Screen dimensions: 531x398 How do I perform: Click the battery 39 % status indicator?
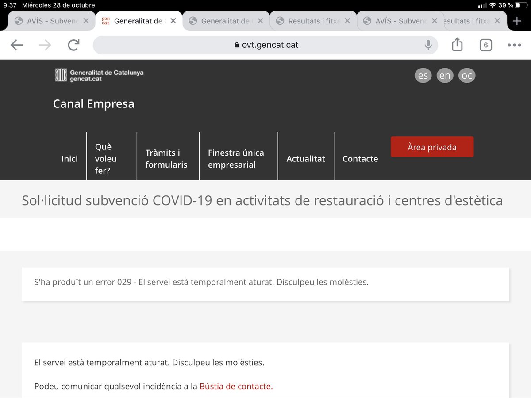[513, 5]
